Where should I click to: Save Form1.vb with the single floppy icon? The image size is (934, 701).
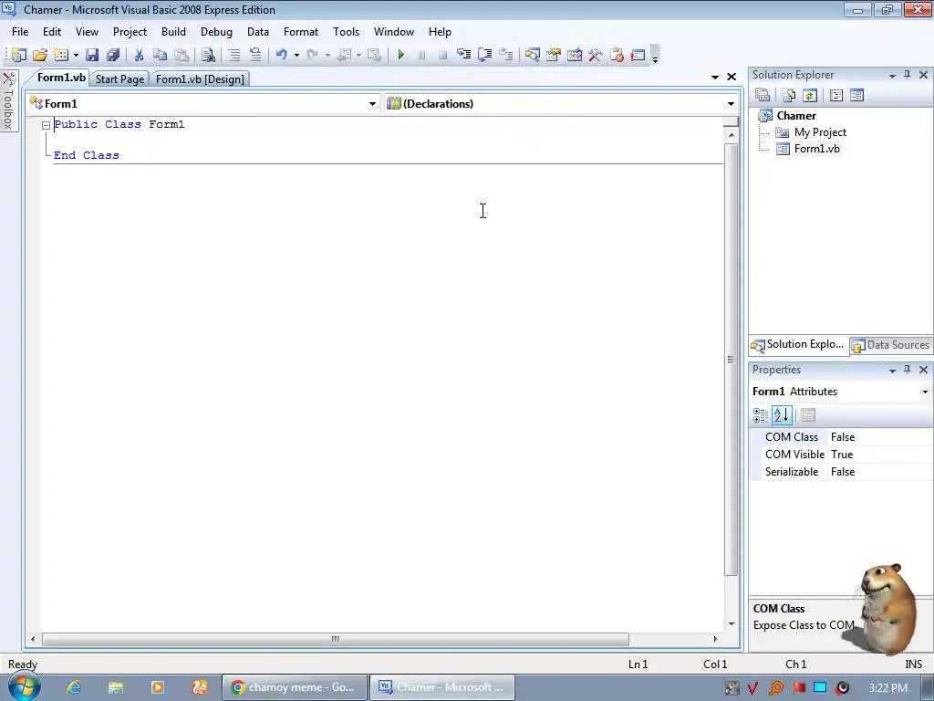tap(92, 55)
